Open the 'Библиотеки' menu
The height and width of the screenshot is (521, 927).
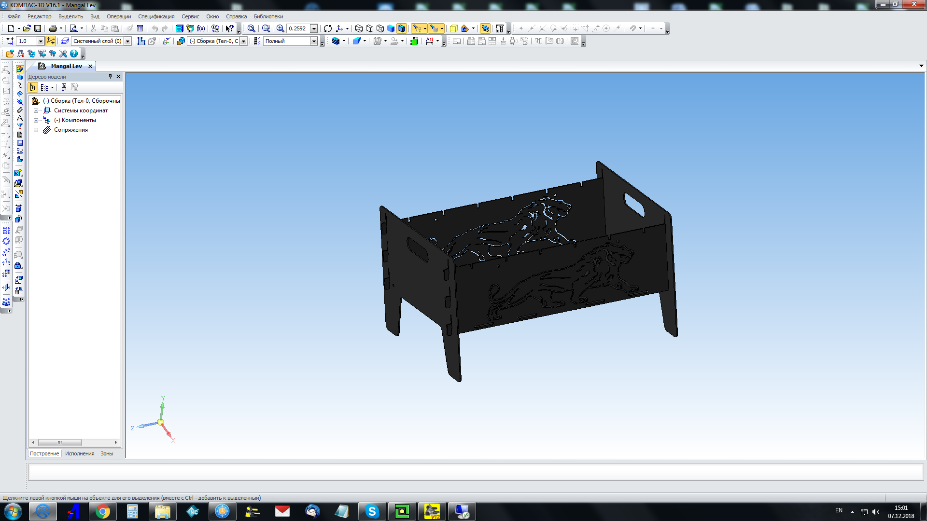(268, 16)
